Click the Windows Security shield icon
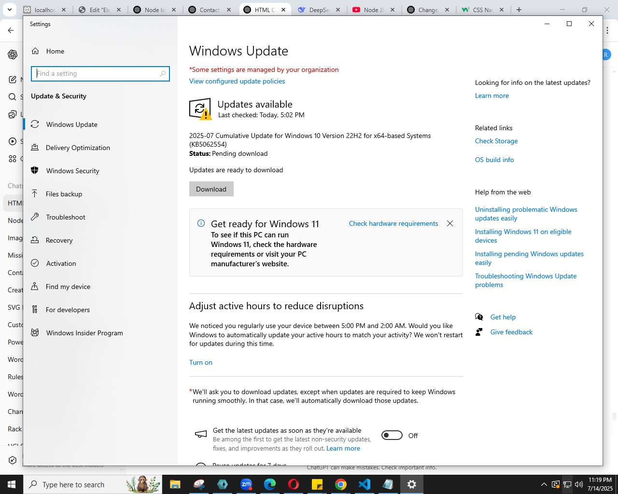The width and height of the screenshot is (618, 494). click(x=35, y=170)
